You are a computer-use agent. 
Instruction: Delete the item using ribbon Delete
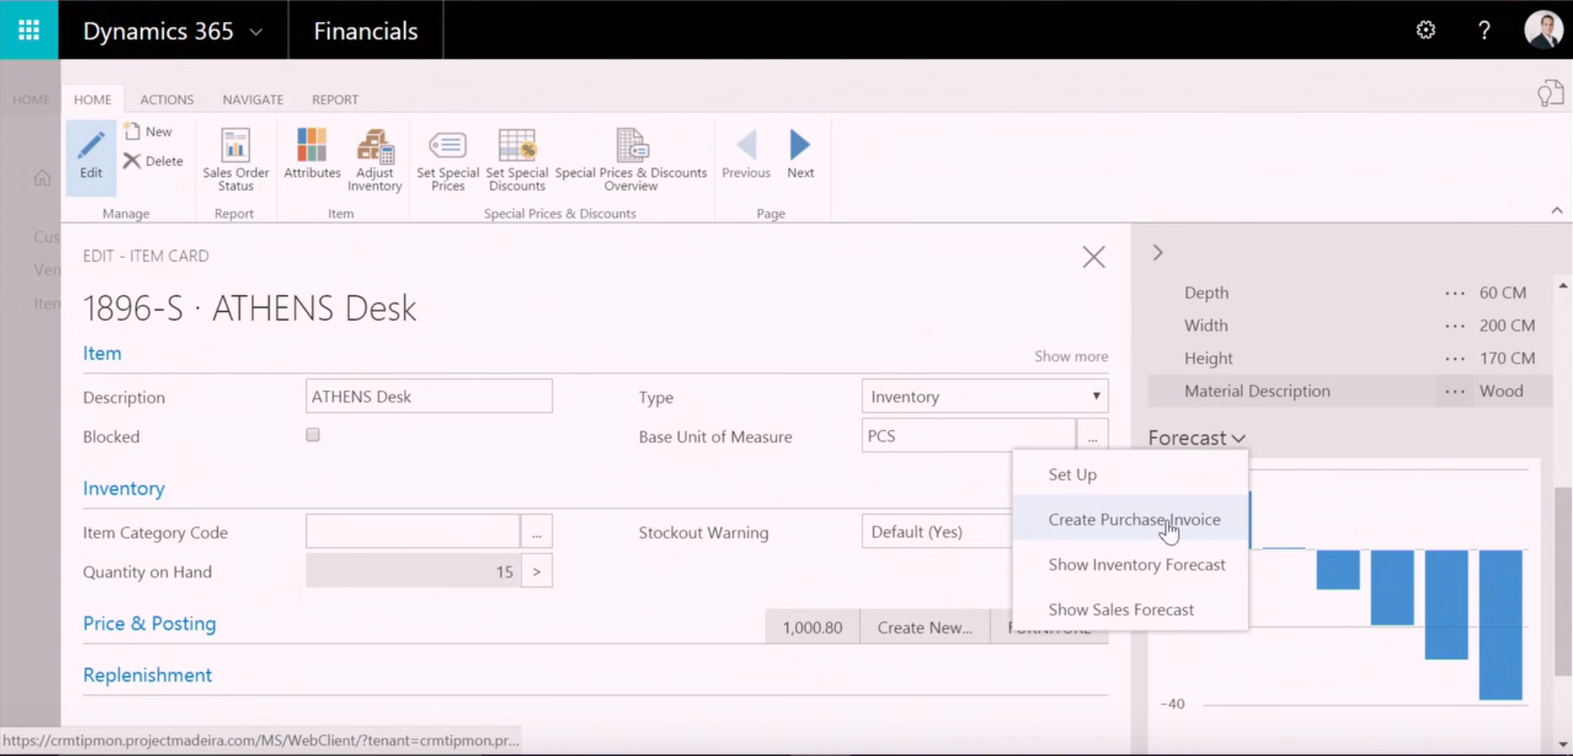tap(153, 161)
